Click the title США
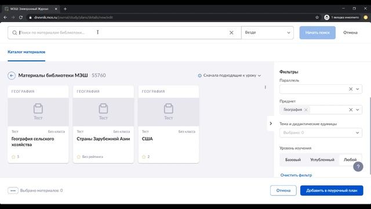This screenshot has height=209, width=371. (x=147, y=139)
